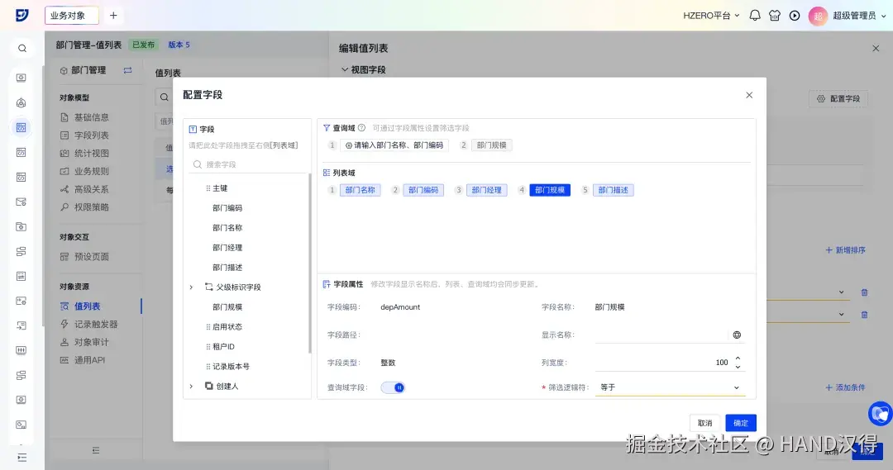Image resolution: width=893 pixels, height=470 pixels.
Task: Open the 筛选逻辑符 dropdown set to 等于
Action: click(x=670, y=387)
